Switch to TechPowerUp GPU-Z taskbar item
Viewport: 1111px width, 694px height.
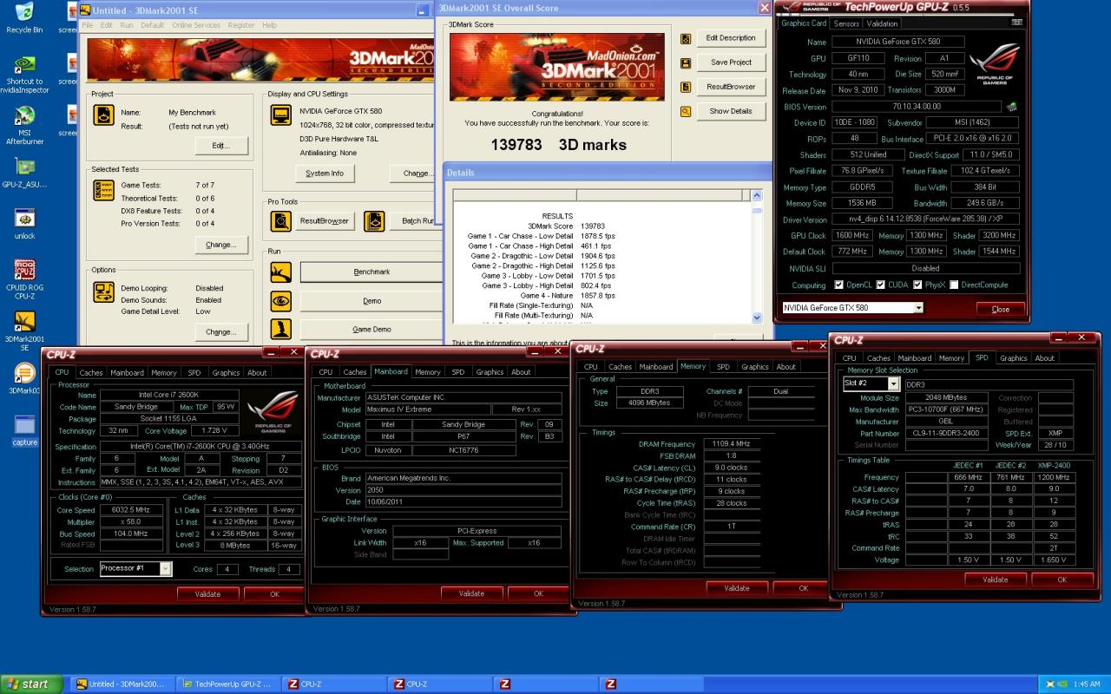[227, 684]
